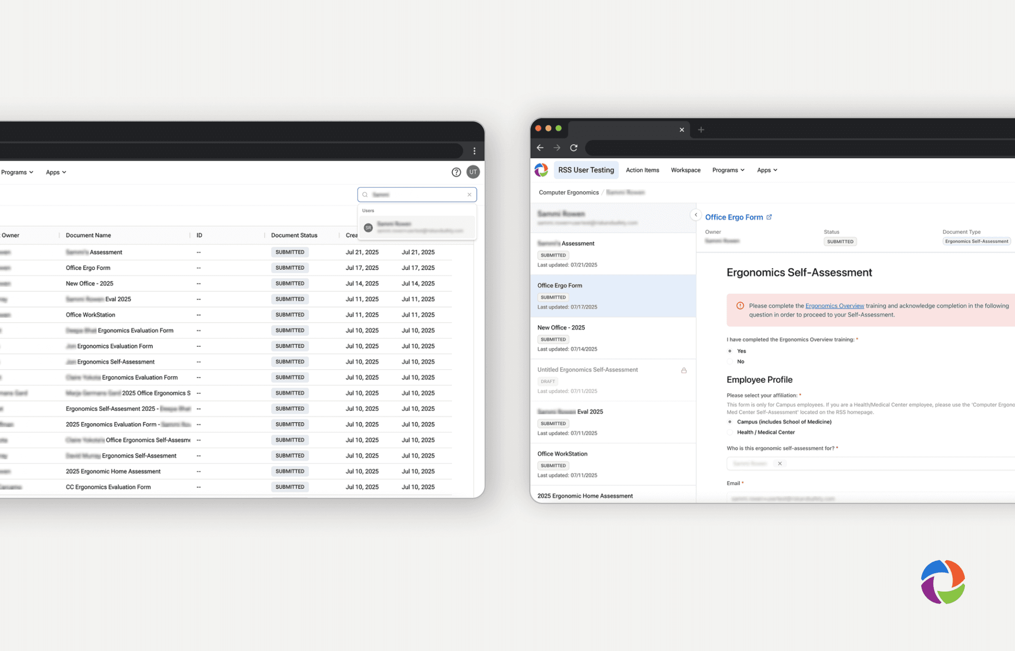Expand Apps dropdown in right window
Screen dimensions: 1015x651
point(767,170)
